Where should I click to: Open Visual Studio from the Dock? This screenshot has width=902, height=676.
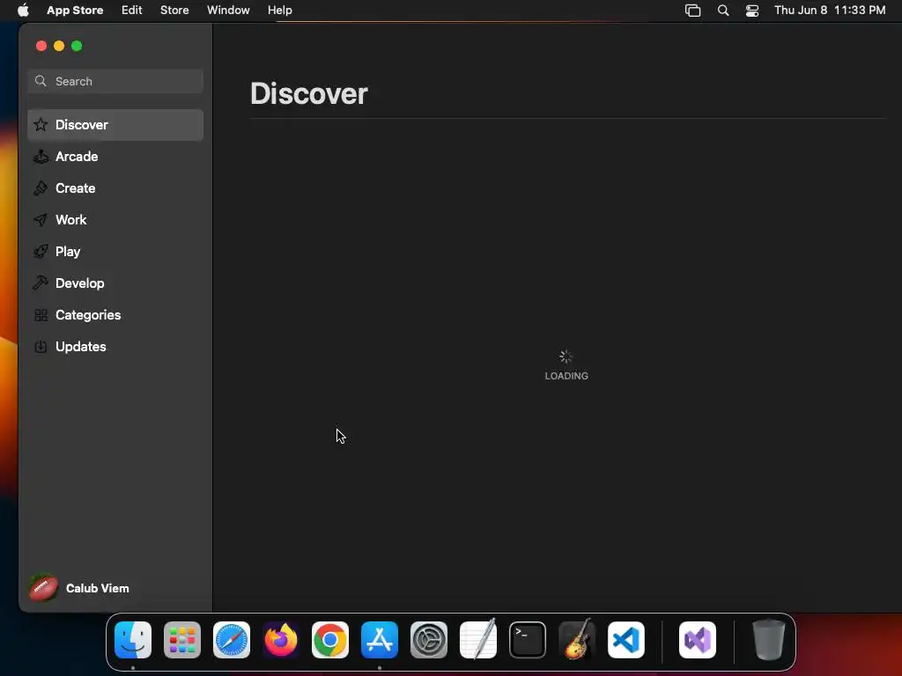(698, 640)
